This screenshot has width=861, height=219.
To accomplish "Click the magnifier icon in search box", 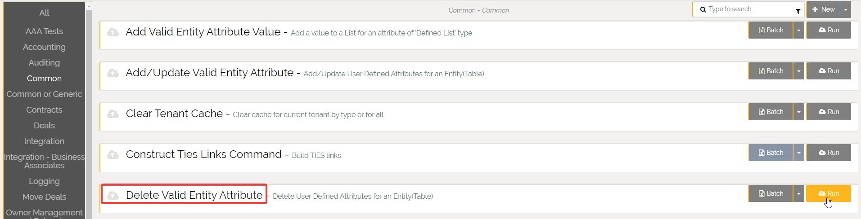I will pyautogui.click(x=703, y=9).
